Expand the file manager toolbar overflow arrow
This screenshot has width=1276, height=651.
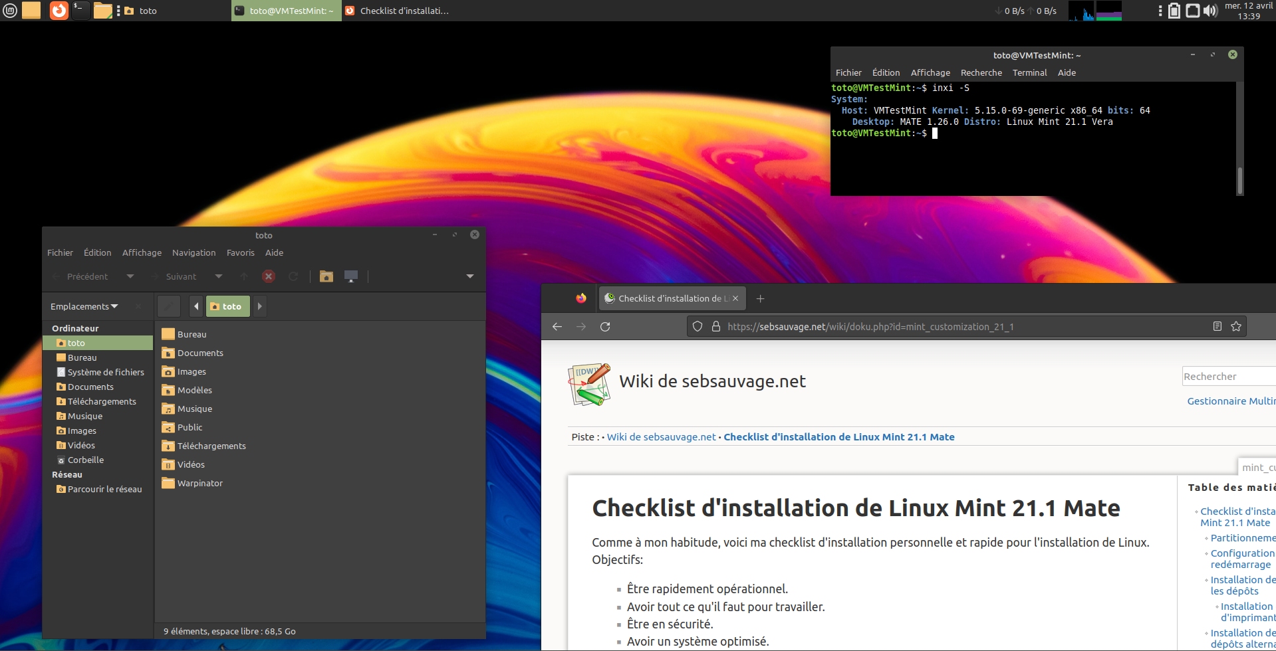pos(470,276)
